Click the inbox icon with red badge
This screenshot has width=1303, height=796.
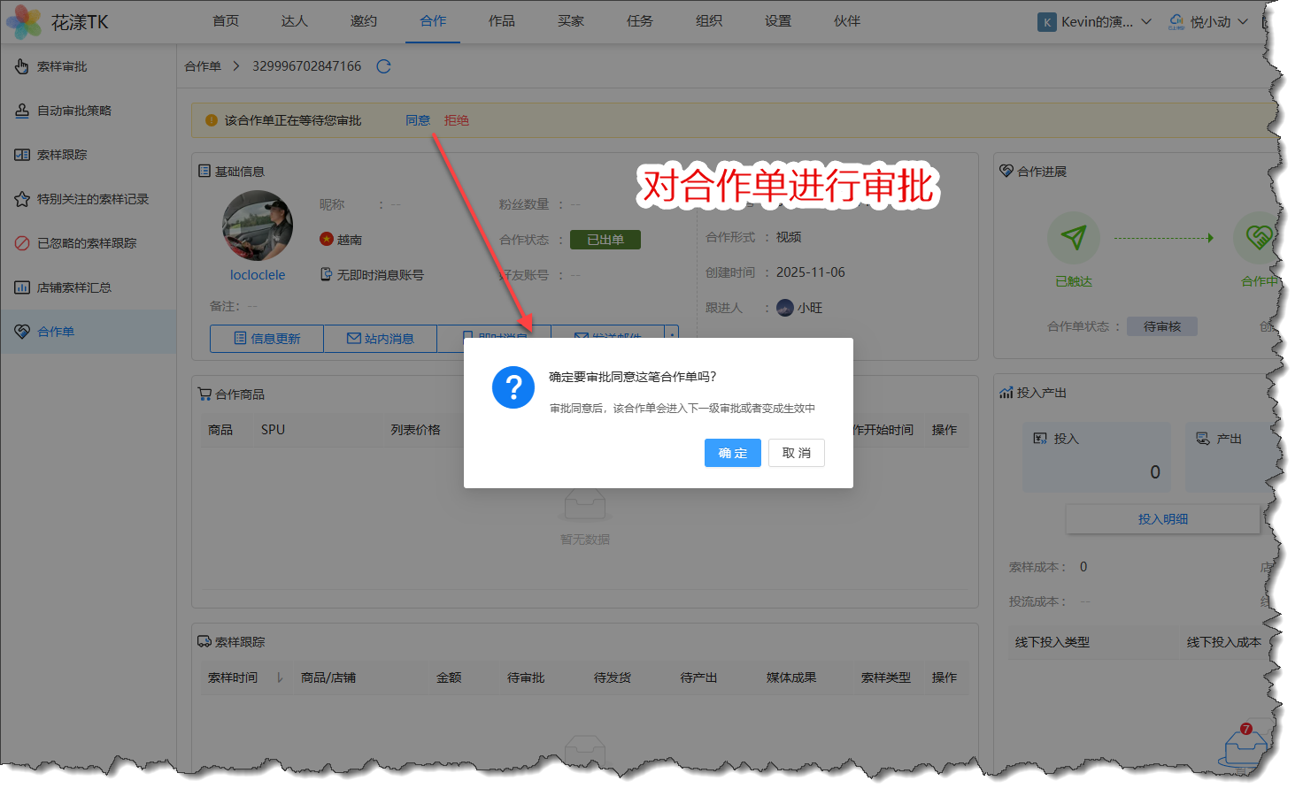pyautogui.click(x=1242, y=748)
